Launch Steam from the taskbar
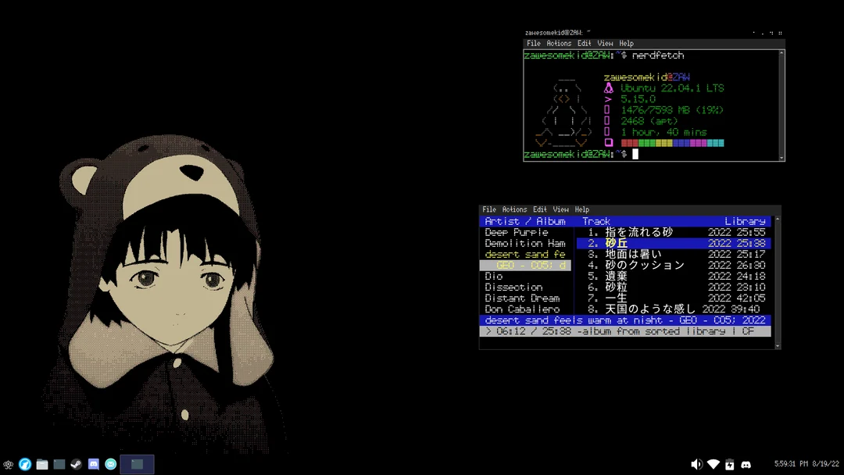 coord(77,465)
